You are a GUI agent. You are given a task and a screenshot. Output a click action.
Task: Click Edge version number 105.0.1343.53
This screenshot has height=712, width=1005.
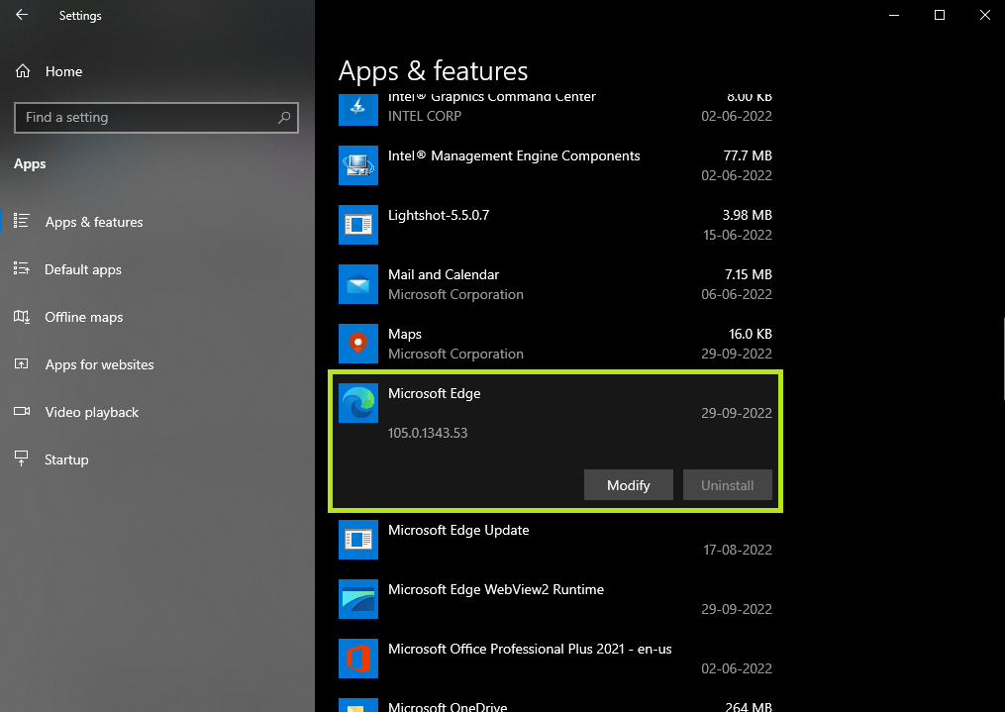click(428, 433)
